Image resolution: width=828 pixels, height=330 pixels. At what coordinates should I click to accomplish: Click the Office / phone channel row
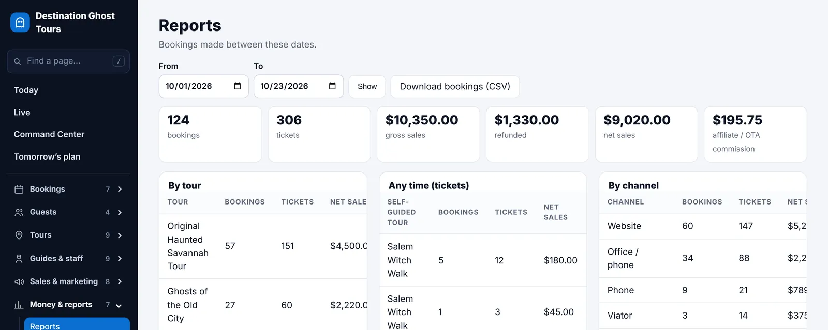pyautogui.click(x=703, y=258)
